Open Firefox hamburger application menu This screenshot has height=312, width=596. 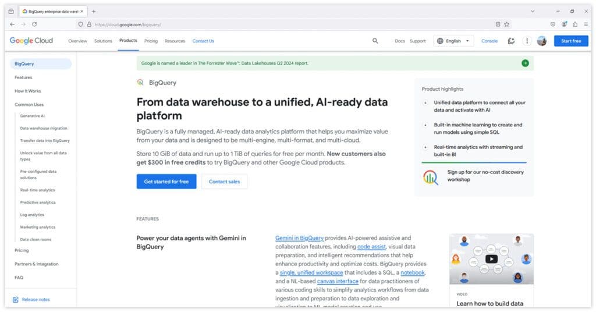pyautogui.click(x=586, y=24)
